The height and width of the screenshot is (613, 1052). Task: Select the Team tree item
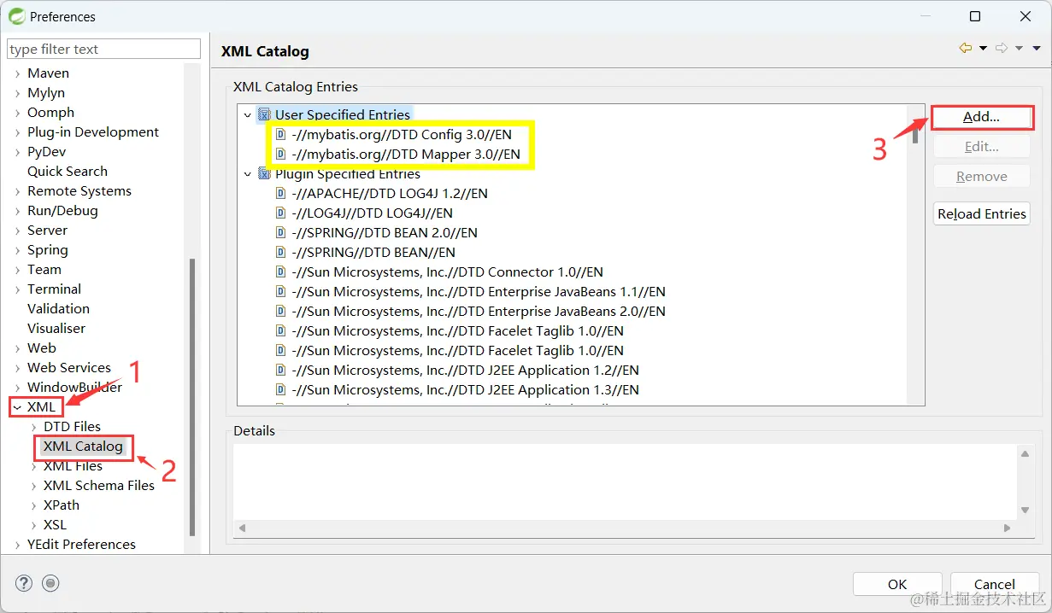click(44, 270)
